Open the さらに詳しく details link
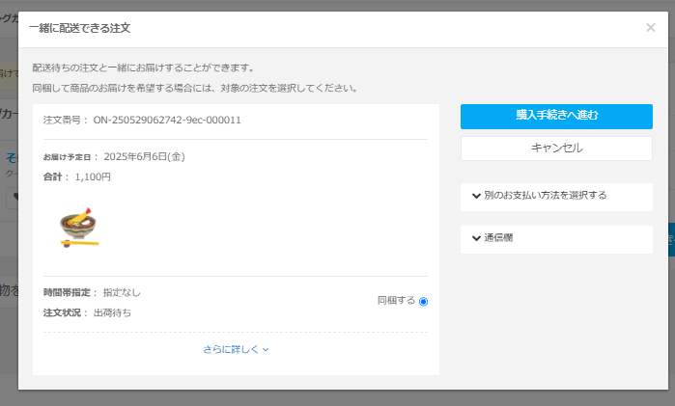Screen dimensions: 675x406 231,349
